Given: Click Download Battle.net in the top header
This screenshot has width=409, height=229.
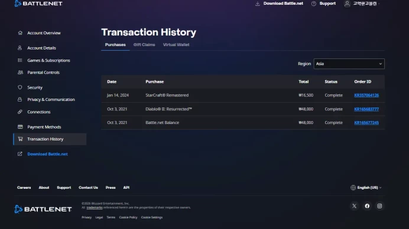Looking at the screenshot, I should click(283, 4).
